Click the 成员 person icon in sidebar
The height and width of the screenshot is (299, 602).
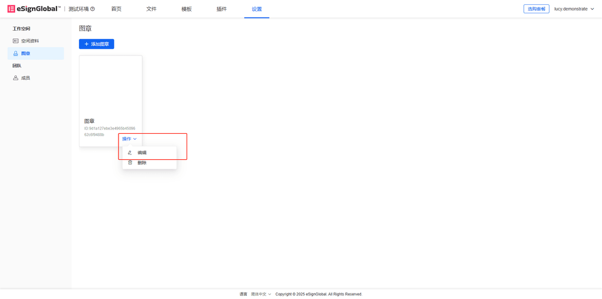point(16,78)
